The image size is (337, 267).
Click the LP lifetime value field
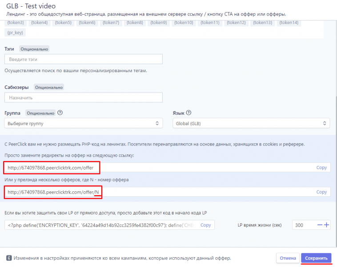(304, 225)
